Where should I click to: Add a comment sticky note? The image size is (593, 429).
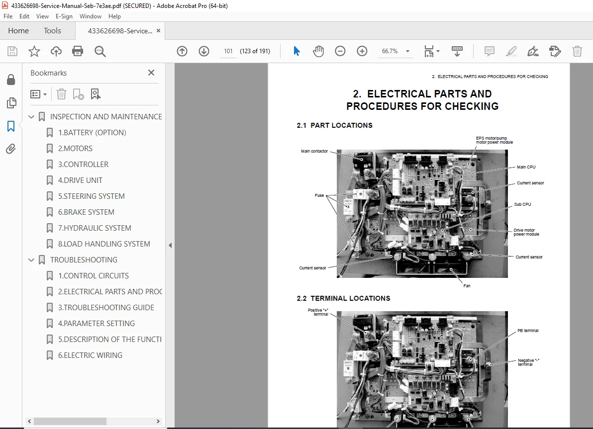pos(489,51)
